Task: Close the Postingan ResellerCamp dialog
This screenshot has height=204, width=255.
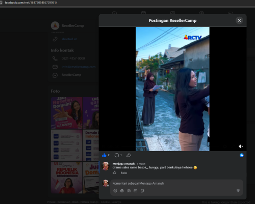Action: (239, 20)
